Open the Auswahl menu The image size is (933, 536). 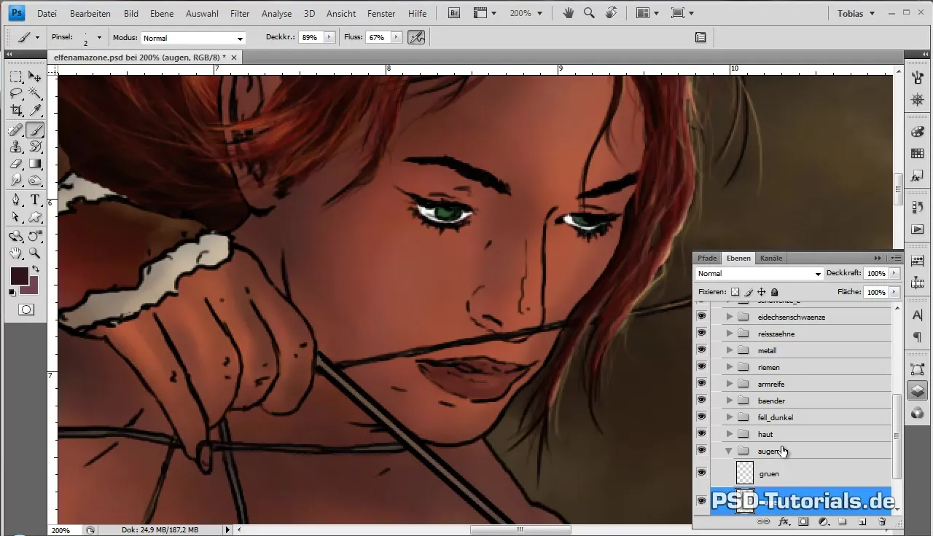(201, 14)
